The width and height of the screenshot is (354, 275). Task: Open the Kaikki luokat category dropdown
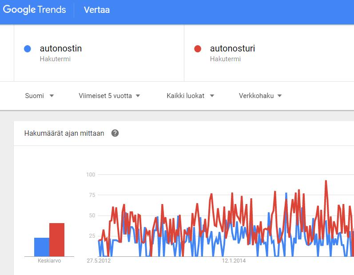190,96
